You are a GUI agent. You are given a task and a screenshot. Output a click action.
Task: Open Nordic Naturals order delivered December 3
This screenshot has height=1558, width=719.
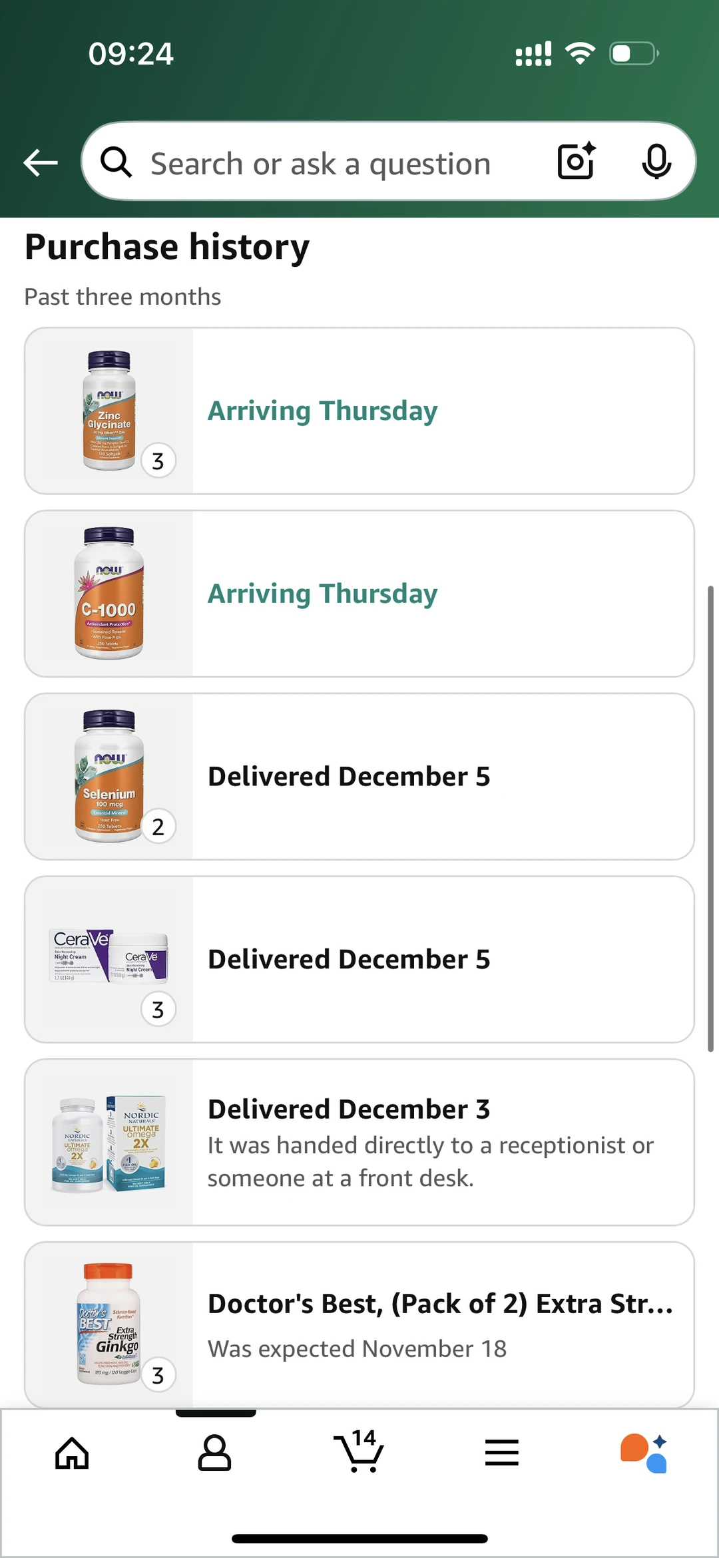359,1142
